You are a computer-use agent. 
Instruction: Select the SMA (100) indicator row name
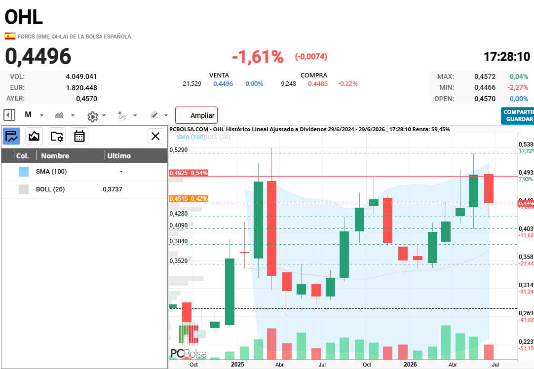(51, 172)
